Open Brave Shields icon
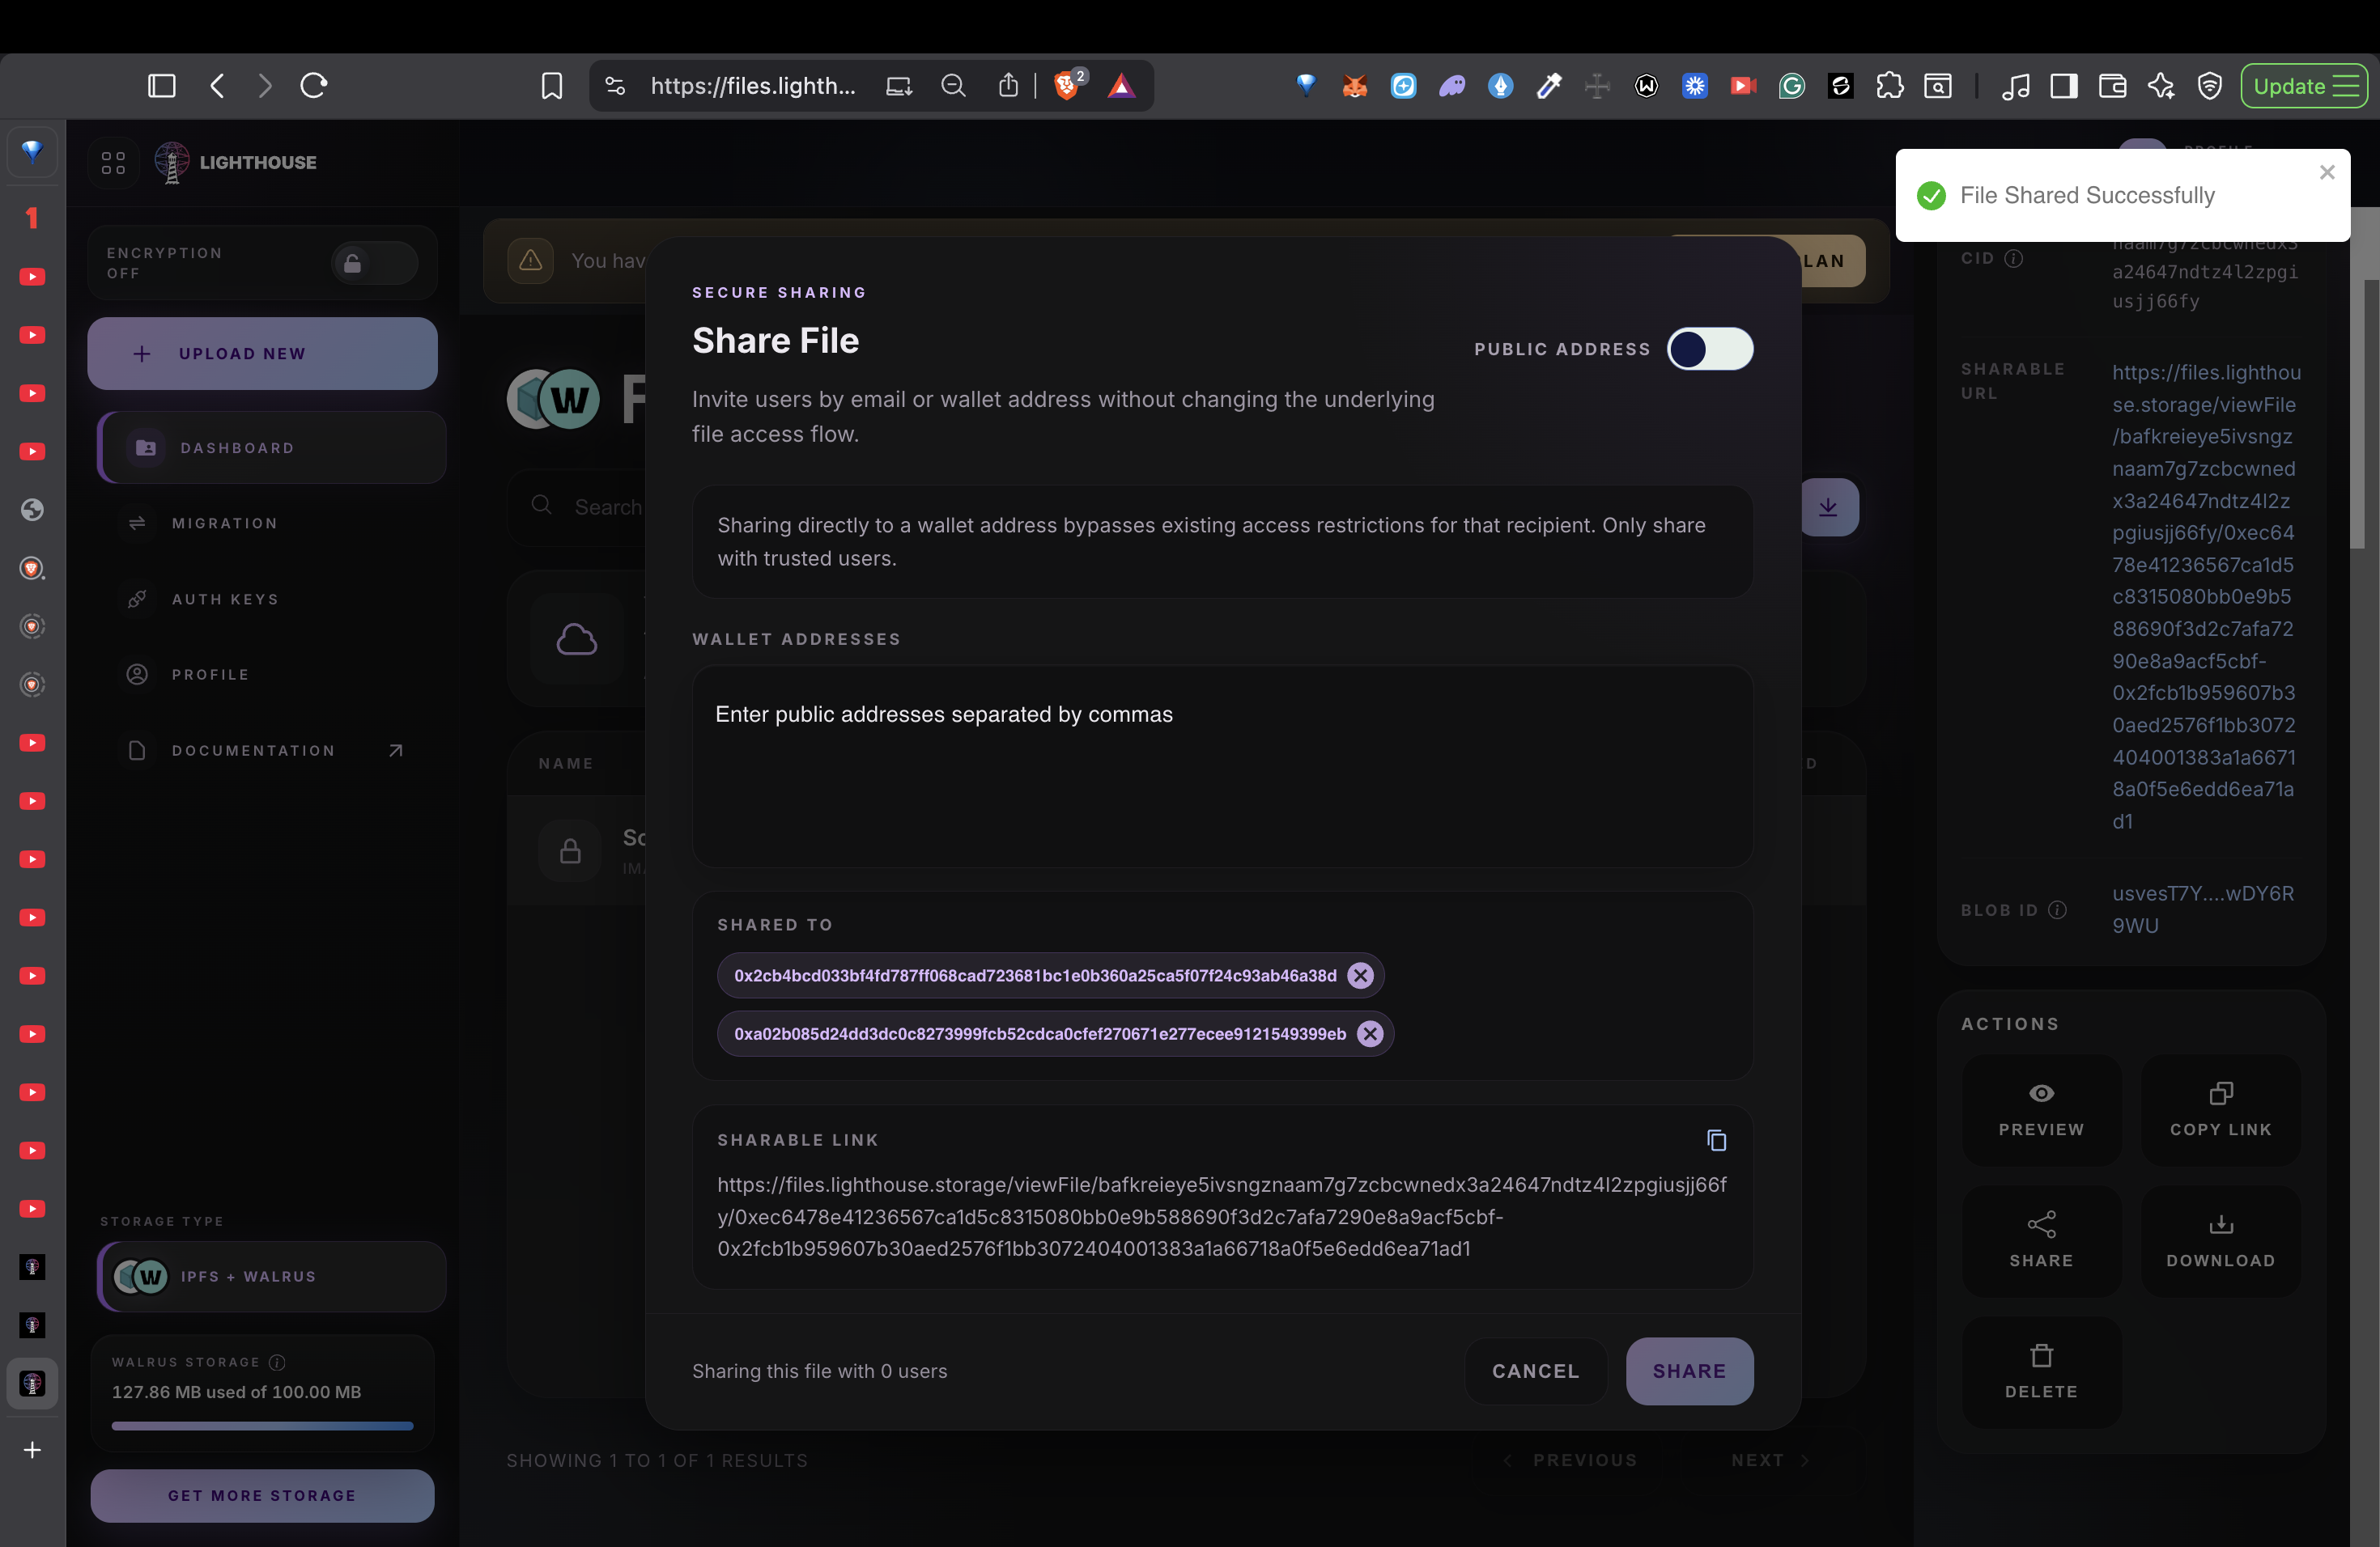2380x1547 pixels. click(1069, 84)
